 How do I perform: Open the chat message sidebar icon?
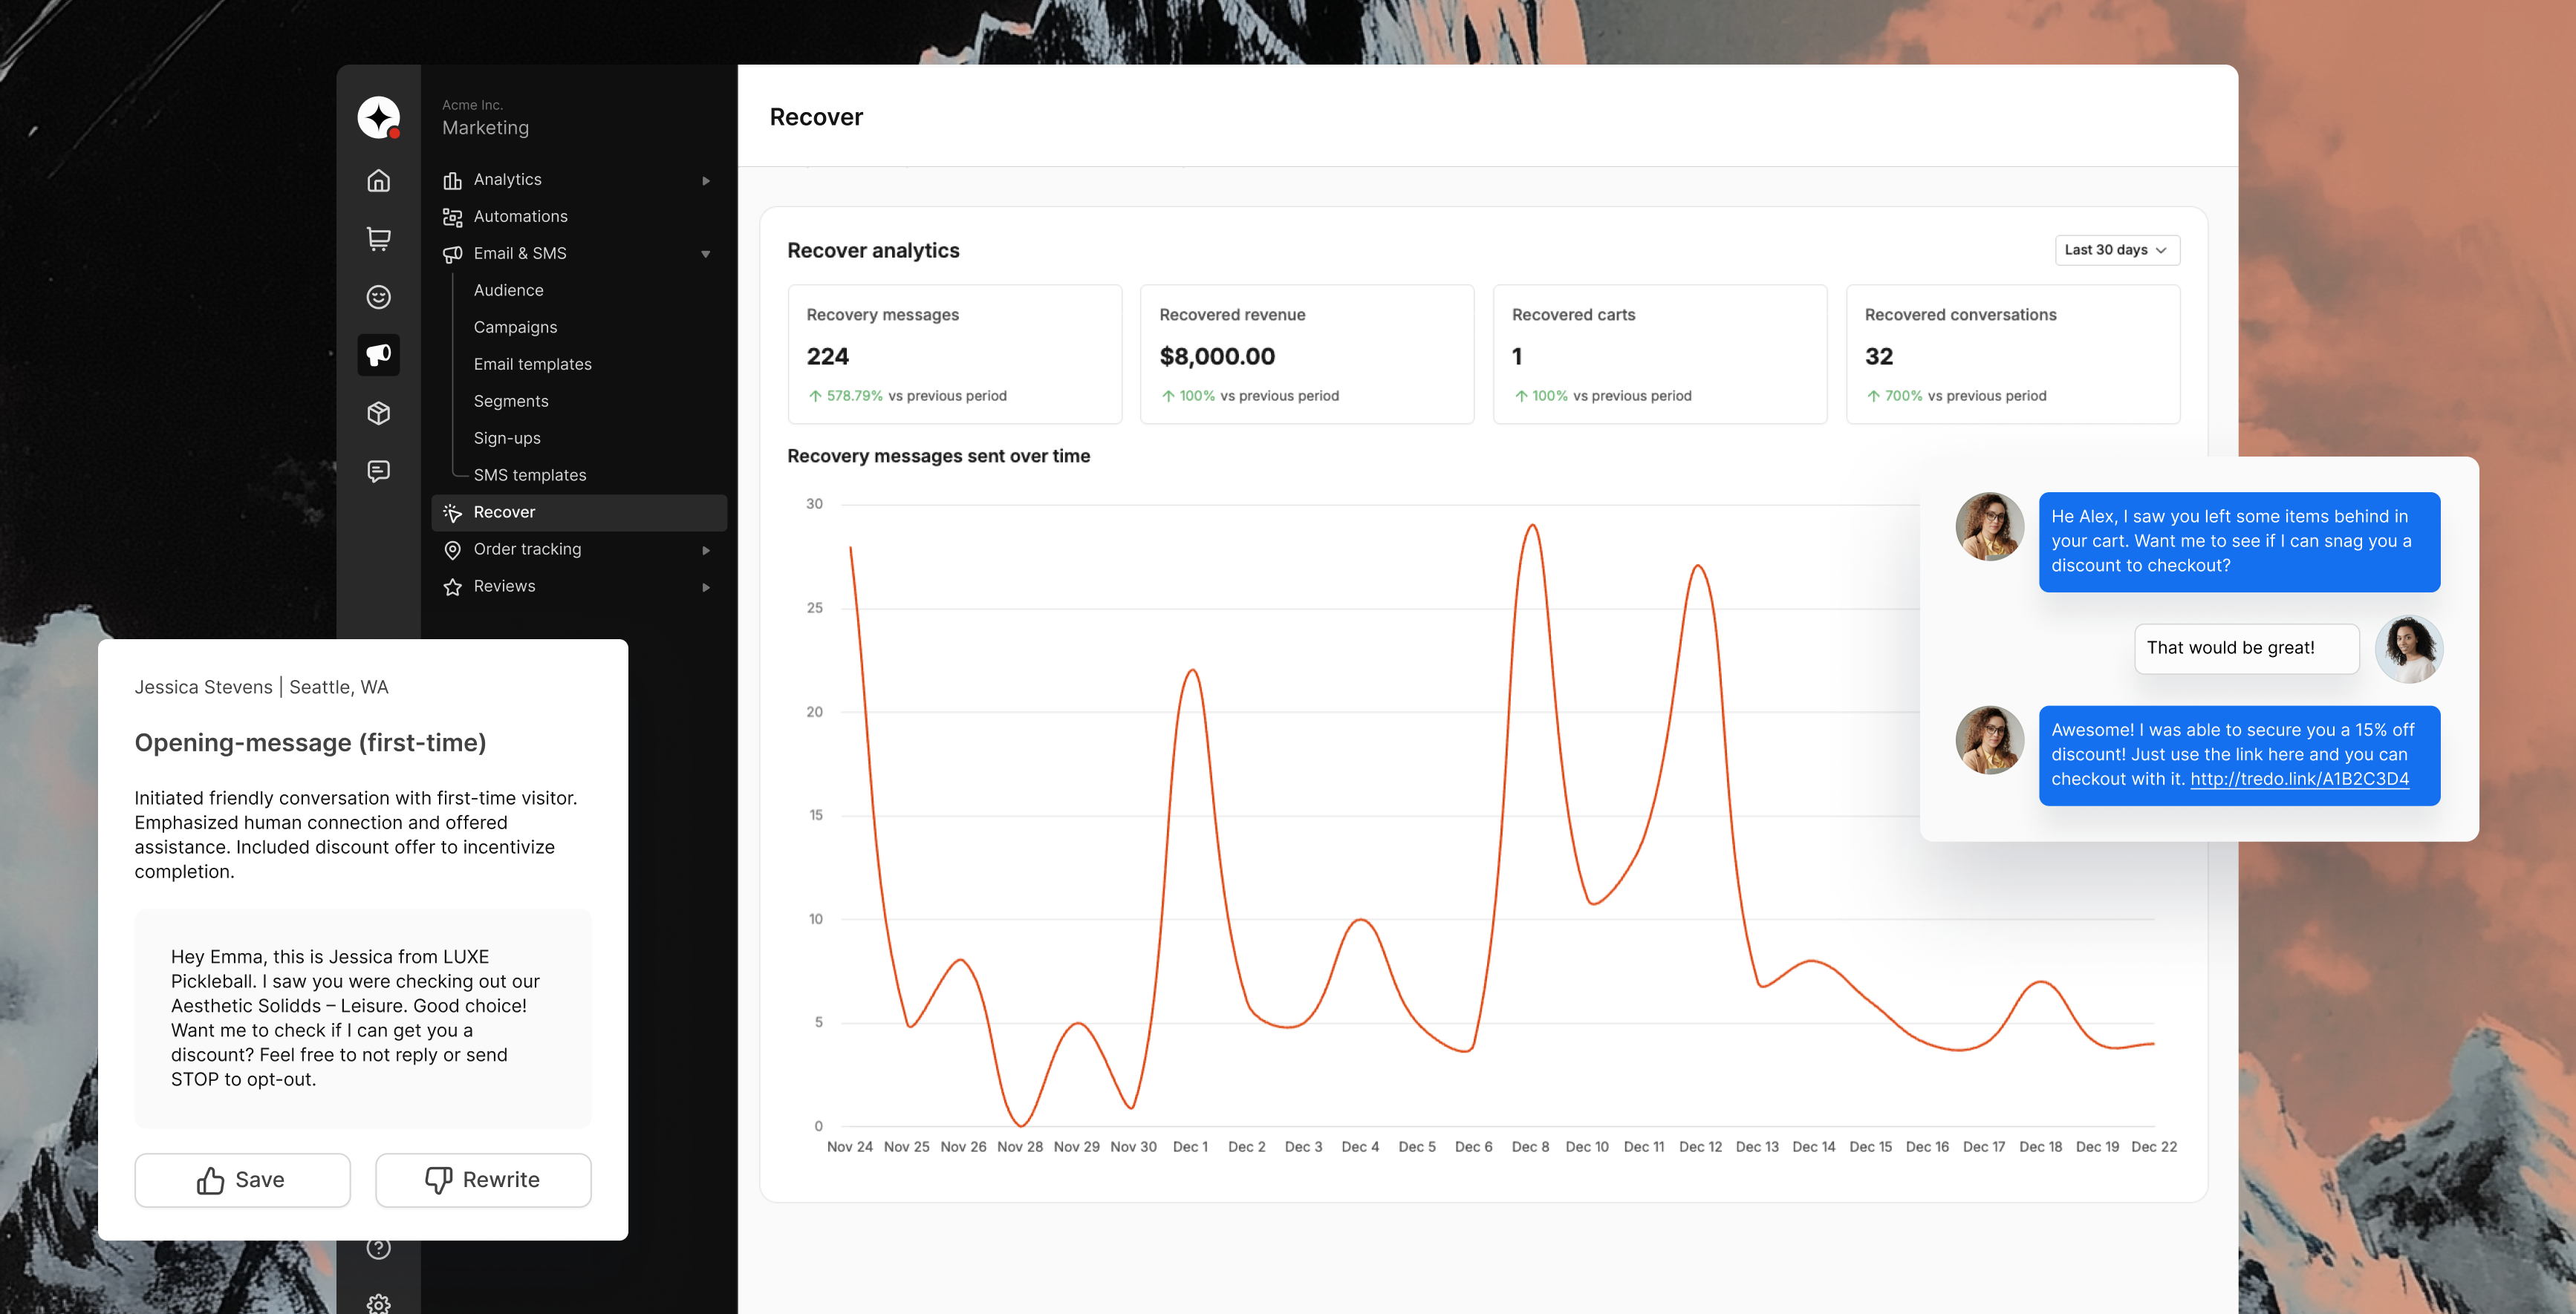(x=378, y=471)
